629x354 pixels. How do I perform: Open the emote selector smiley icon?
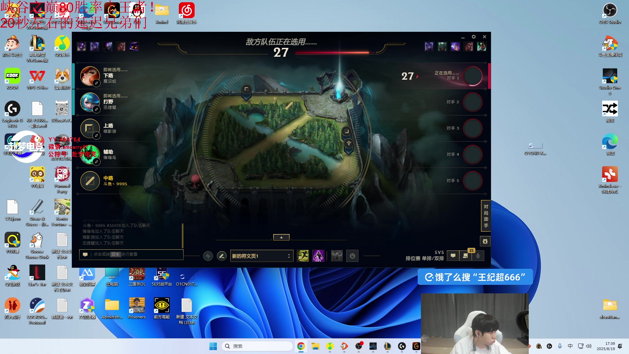(x=353, y=256)
